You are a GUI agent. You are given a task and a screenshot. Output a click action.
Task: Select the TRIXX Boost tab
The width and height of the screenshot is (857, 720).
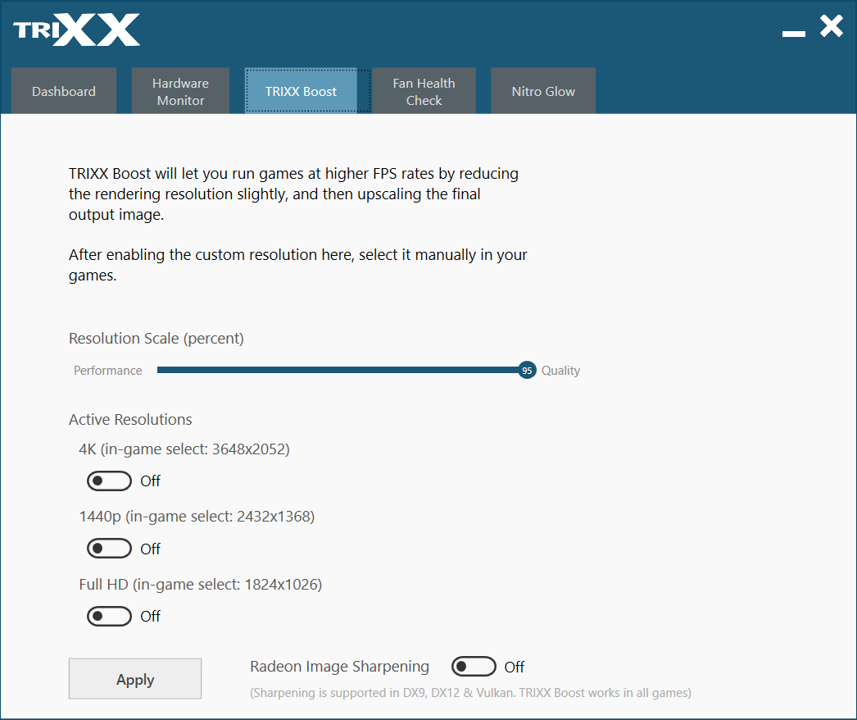pos(301,91)
